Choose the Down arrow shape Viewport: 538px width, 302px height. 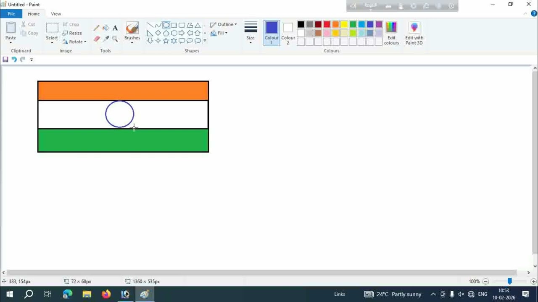150,41
